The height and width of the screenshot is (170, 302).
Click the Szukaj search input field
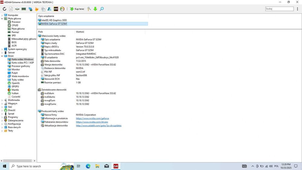tap(279, 9)
